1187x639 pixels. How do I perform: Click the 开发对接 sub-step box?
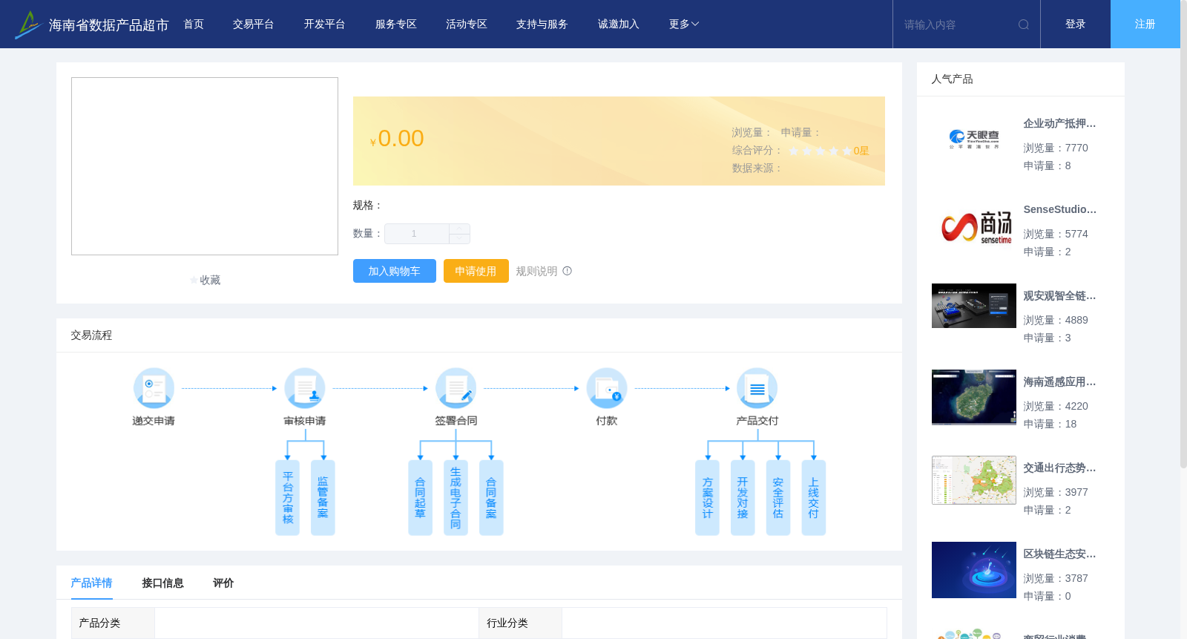click(743, 498)
